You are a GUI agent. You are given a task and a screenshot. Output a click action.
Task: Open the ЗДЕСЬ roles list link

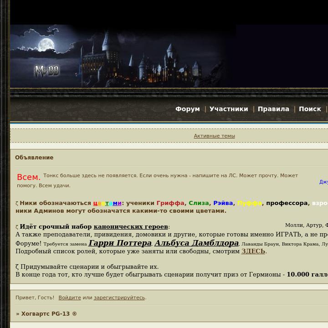[x=253, y=251]
